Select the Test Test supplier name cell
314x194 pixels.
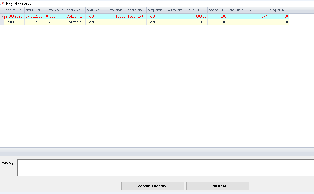tap(136, 17)
